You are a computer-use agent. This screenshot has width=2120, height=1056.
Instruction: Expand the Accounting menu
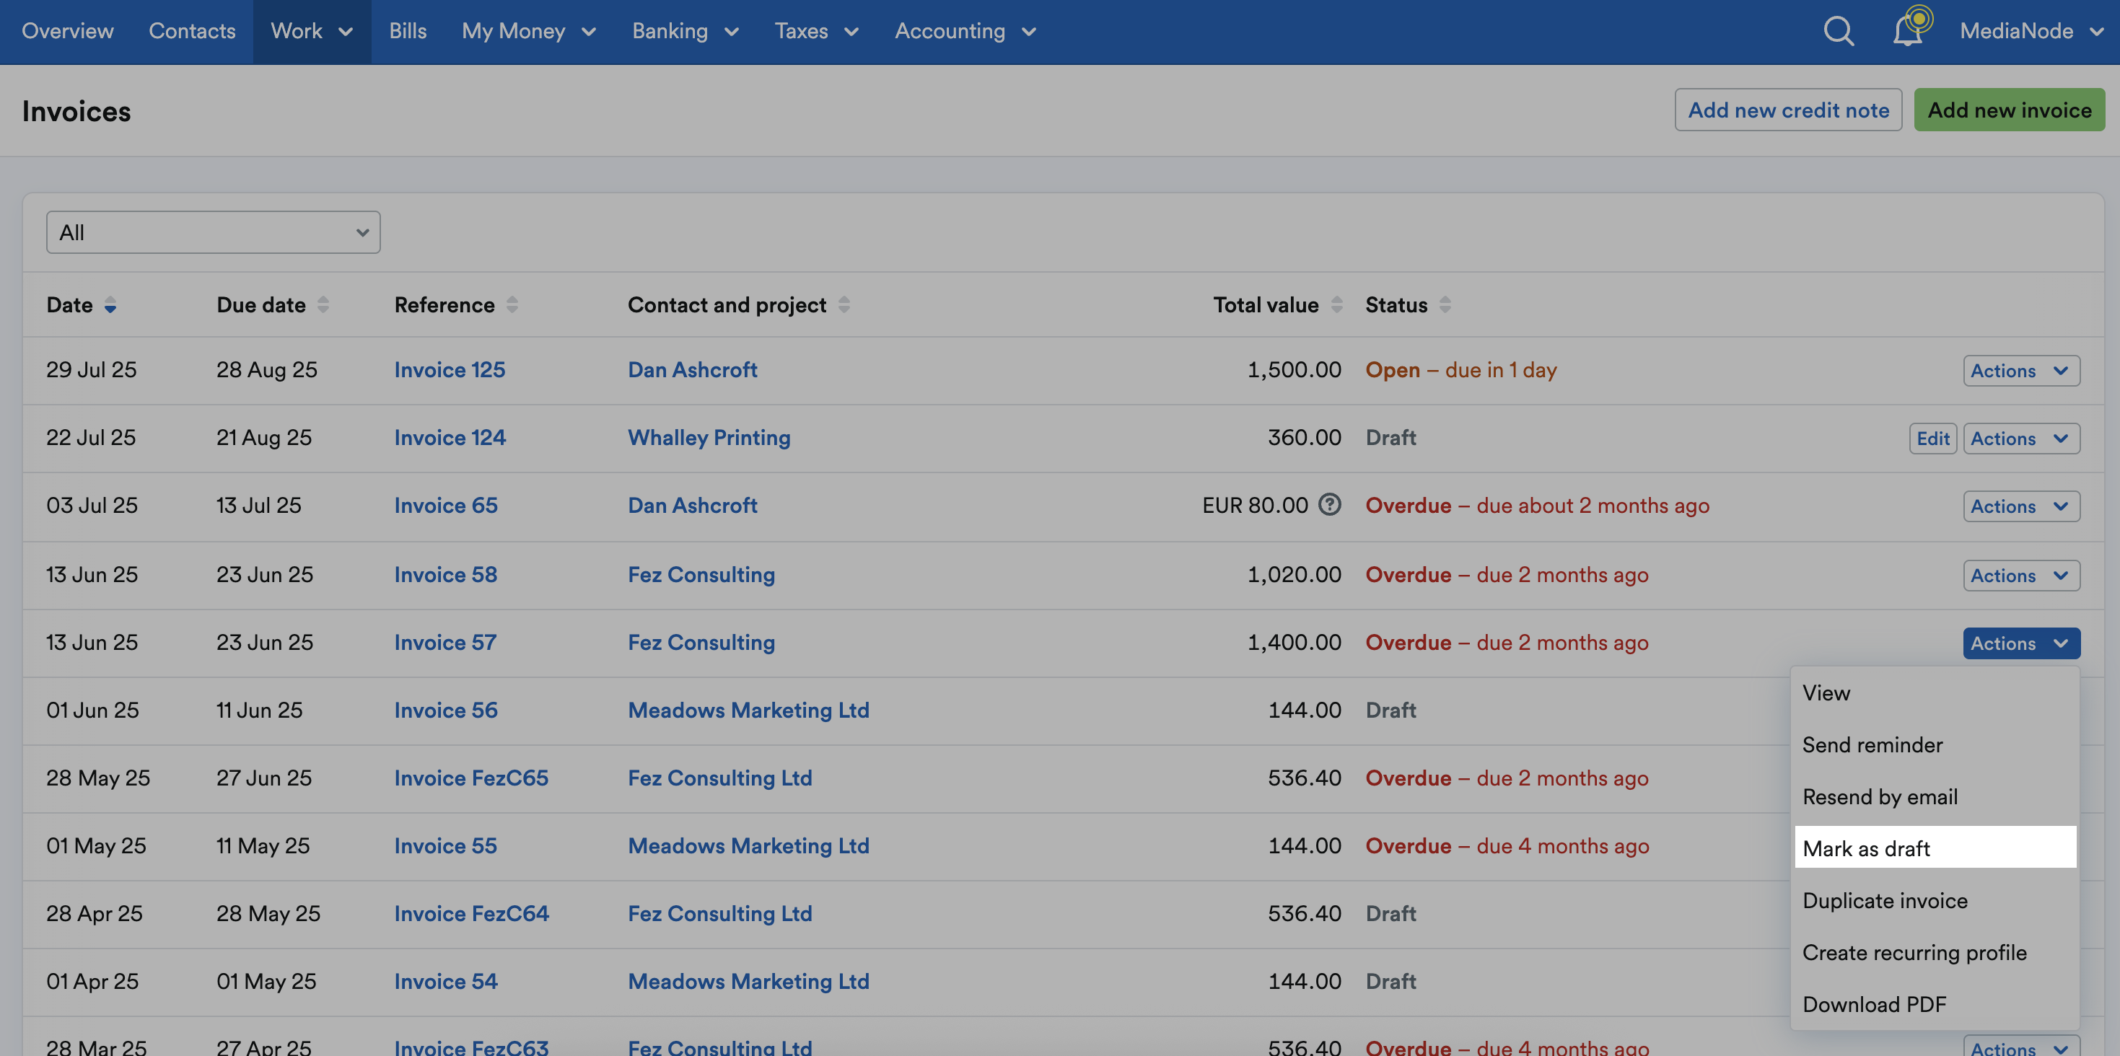pos(965,31)
